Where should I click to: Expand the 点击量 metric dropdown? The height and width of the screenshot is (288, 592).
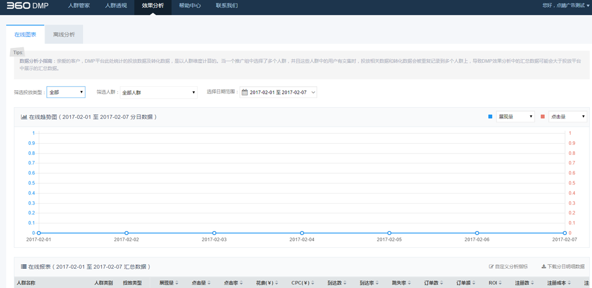567,117
